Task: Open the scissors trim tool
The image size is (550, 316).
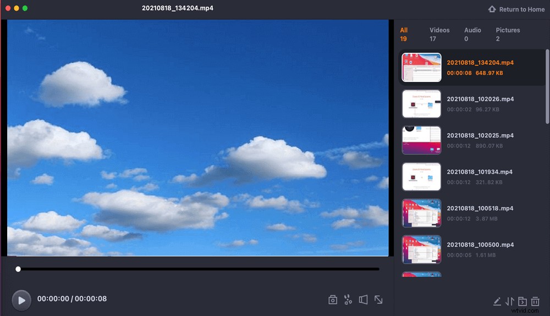Action: click(348, 300)
